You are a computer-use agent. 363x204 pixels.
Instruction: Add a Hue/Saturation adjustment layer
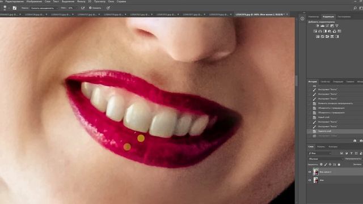(315, 31)
